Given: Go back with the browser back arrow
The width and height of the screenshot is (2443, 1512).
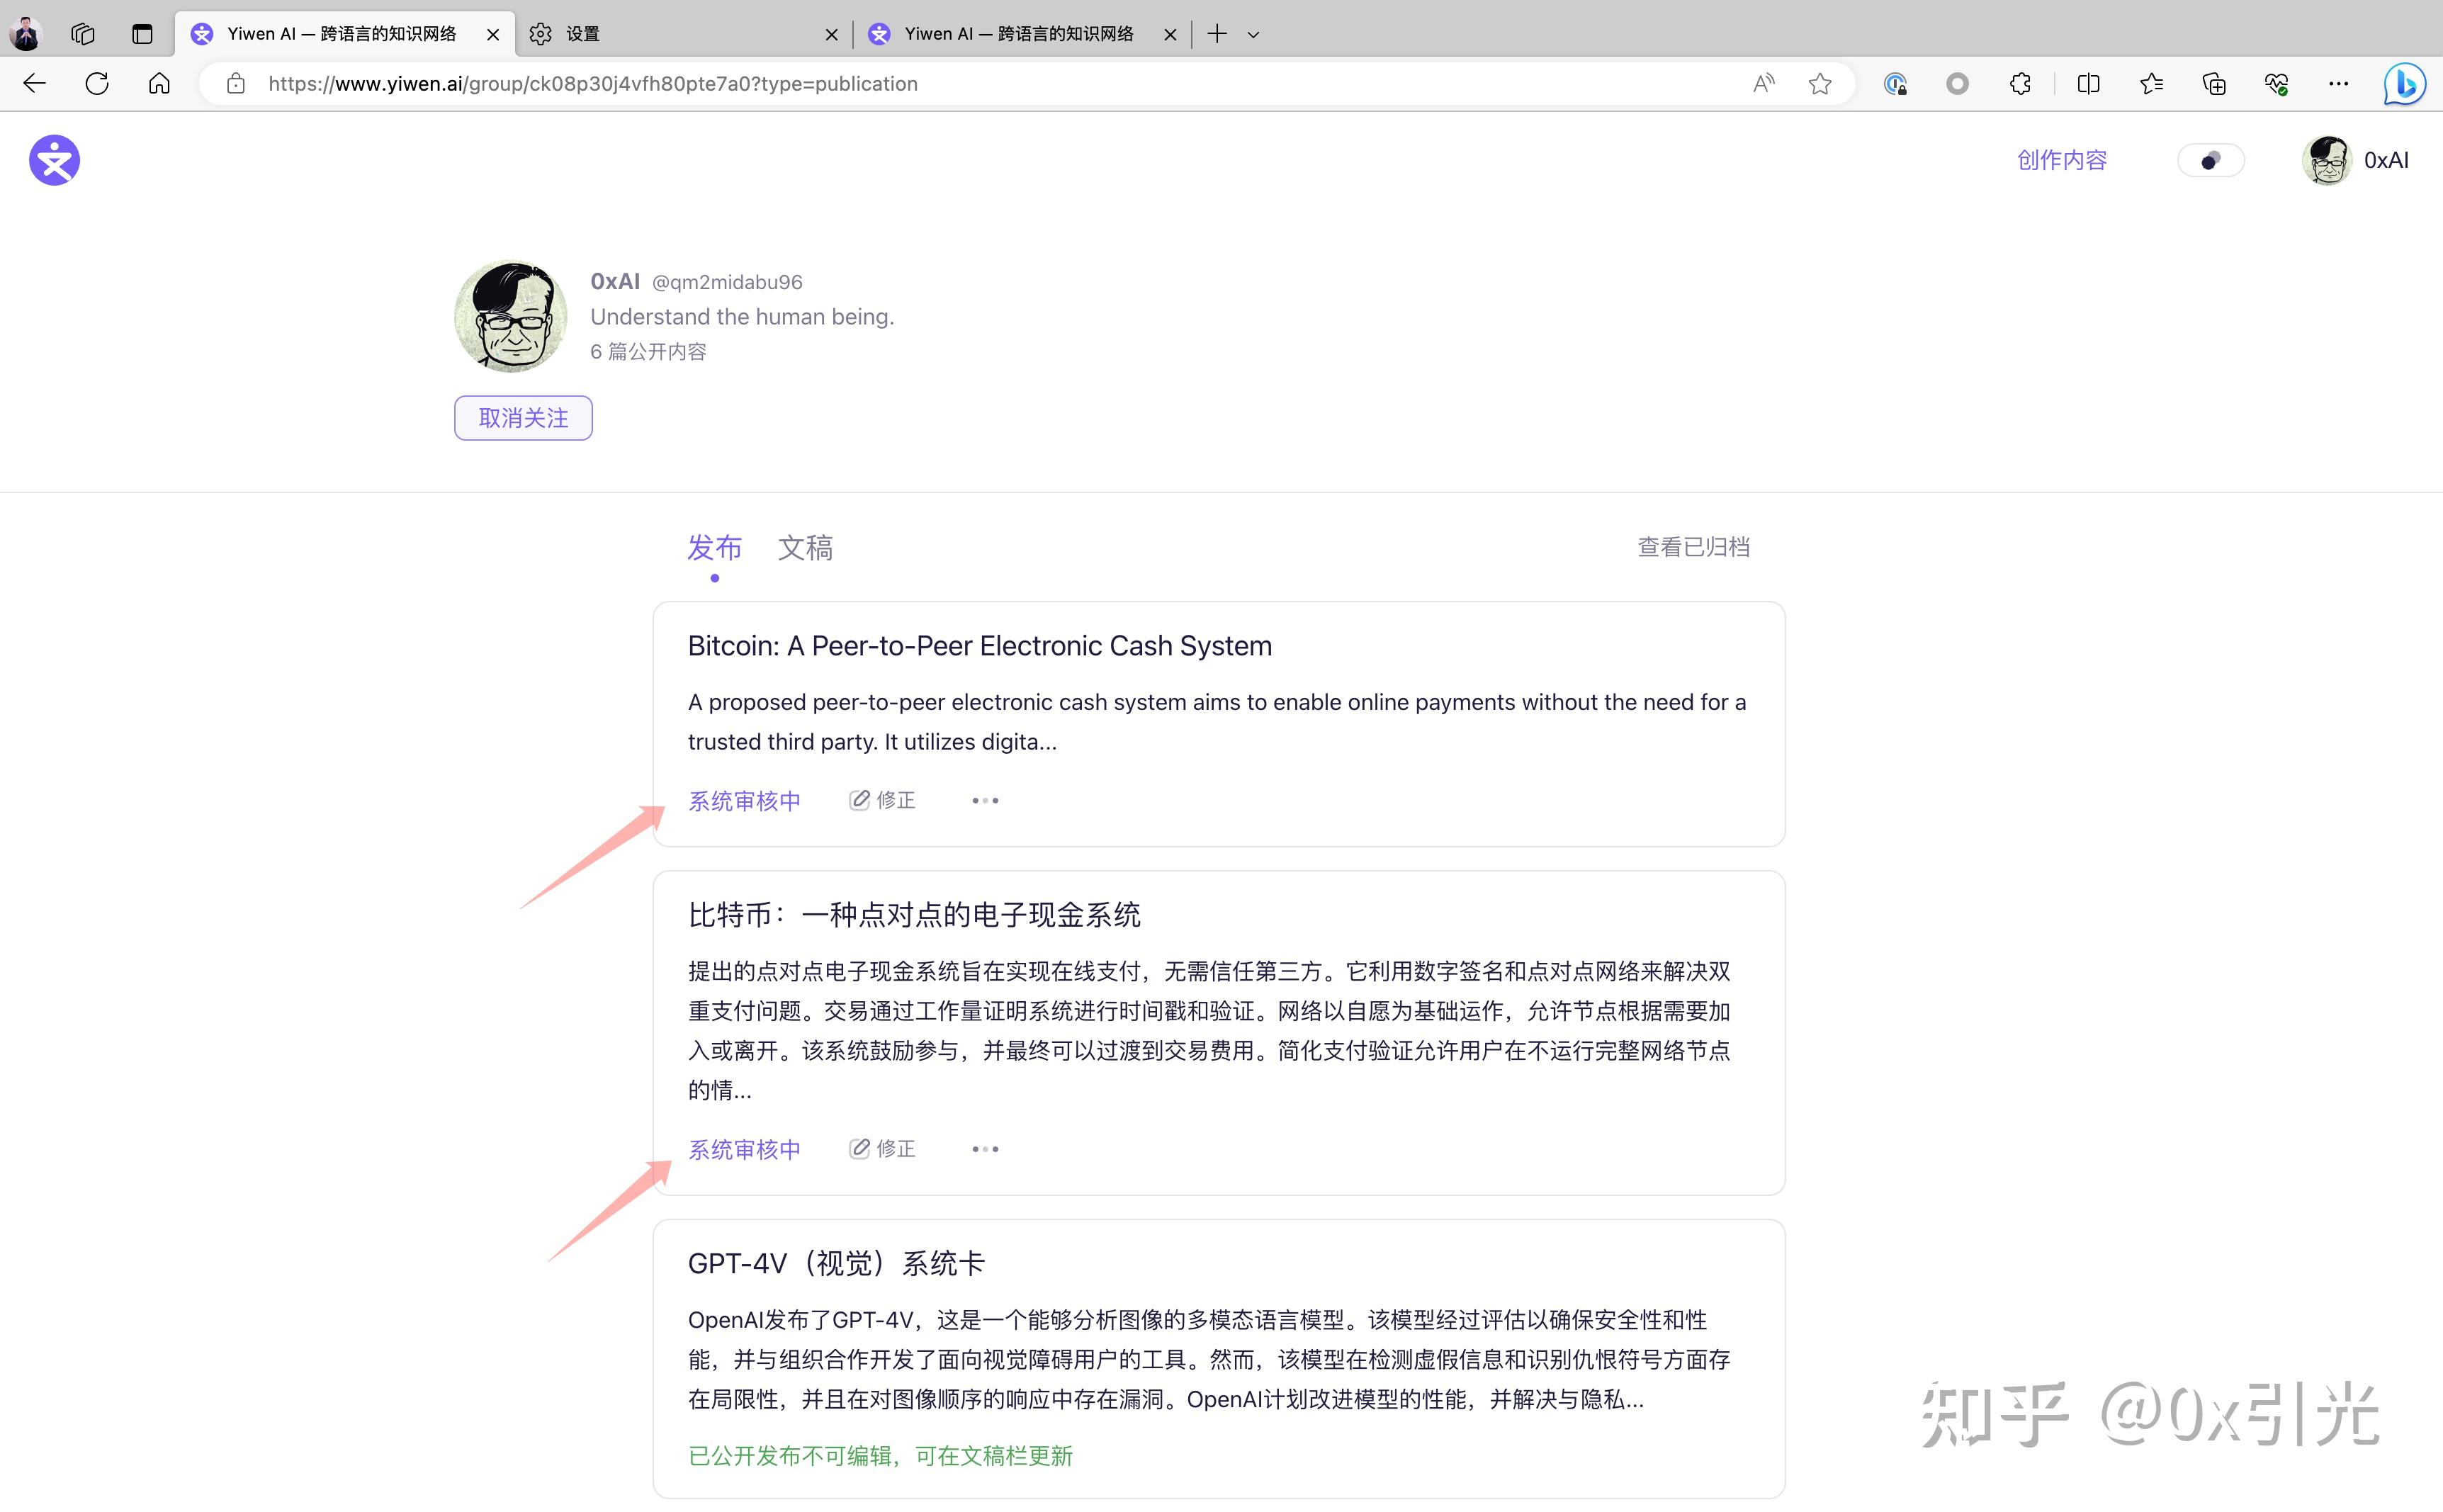Looking at the screenshot, I should point(35,84).
